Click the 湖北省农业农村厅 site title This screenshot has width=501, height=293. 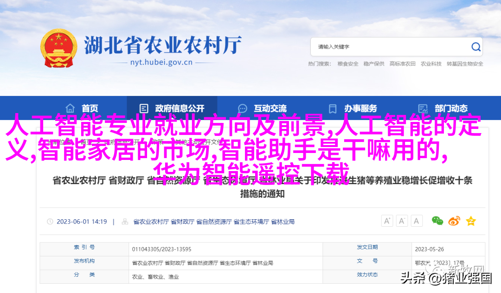tap(163, 45)
